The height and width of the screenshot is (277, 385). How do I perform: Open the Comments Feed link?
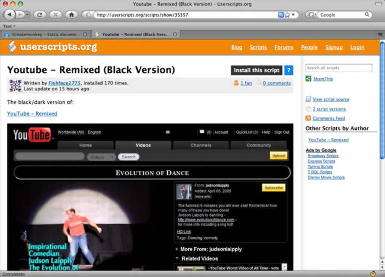point(329,118)
